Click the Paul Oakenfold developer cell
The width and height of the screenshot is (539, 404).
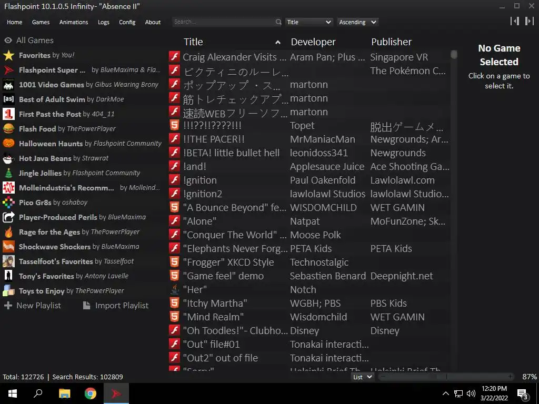pos(323,180)
